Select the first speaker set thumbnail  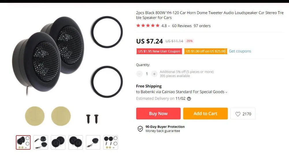pos(23,142)
